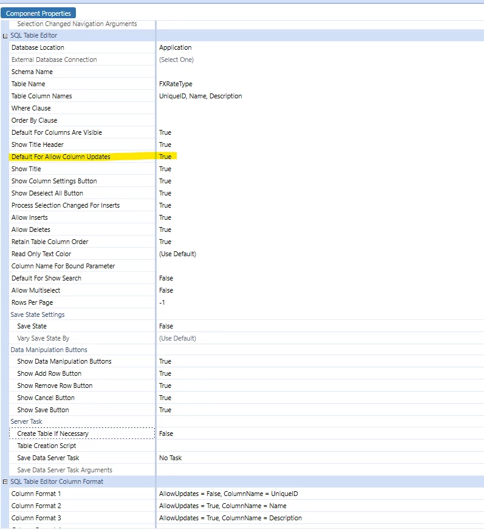484x530 pixels.
Task: Open Column Format 3 Description value
Action: tap(230, 518)
